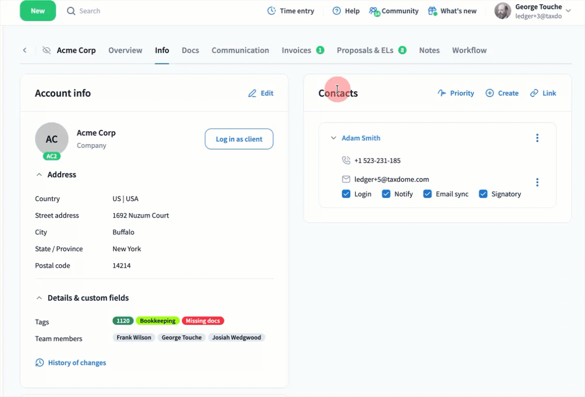Click the Help question mark icon
This screenshot has height=397, width=585.
click(x=336, y=11)
